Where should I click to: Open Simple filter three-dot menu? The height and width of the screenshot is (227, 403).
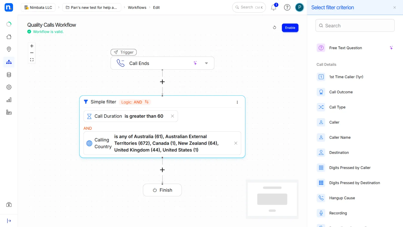(x=237, y=102)
